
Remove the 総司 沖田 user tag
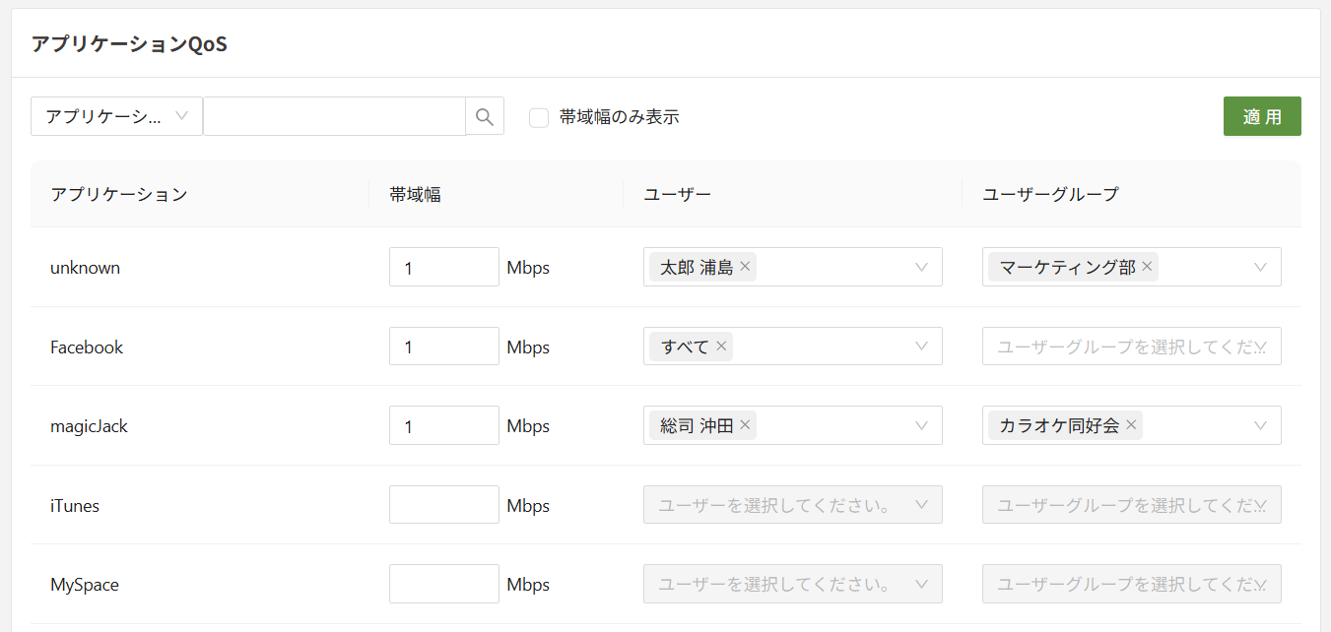[745, 425]
